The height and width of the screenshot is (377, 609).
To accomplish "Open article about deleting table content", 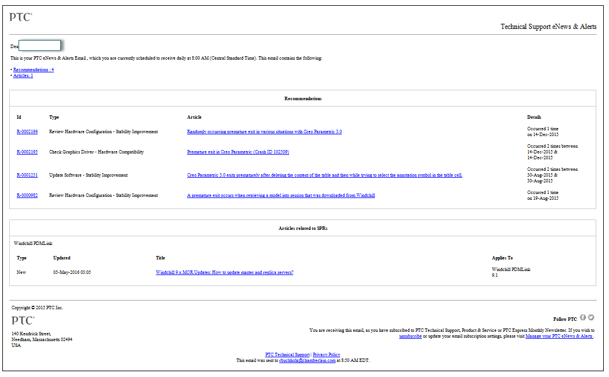I will (x=324, y=175).
